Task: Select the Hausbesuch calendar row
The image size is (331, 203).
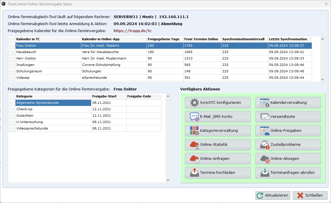Action: pos(48,52)
